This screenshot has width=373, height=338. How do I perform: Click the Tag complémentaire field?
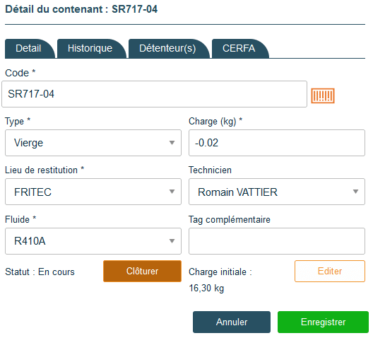[277, 241]
